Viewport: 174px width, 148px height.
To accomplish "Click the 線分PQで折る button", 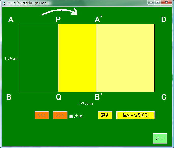I will coord(136,115).
